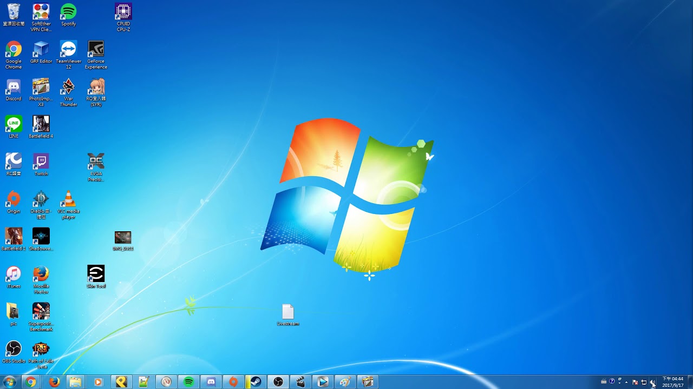Viewport: 693px width, 389px height.
Task: Open the VLC media player shortcut
Action: 68,204
